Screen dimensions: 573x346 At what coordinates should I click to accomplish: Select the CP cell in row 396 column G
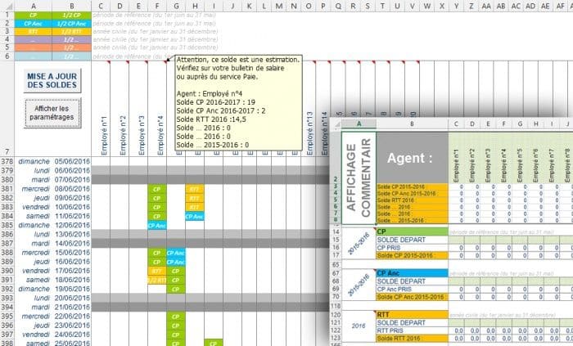176,326
